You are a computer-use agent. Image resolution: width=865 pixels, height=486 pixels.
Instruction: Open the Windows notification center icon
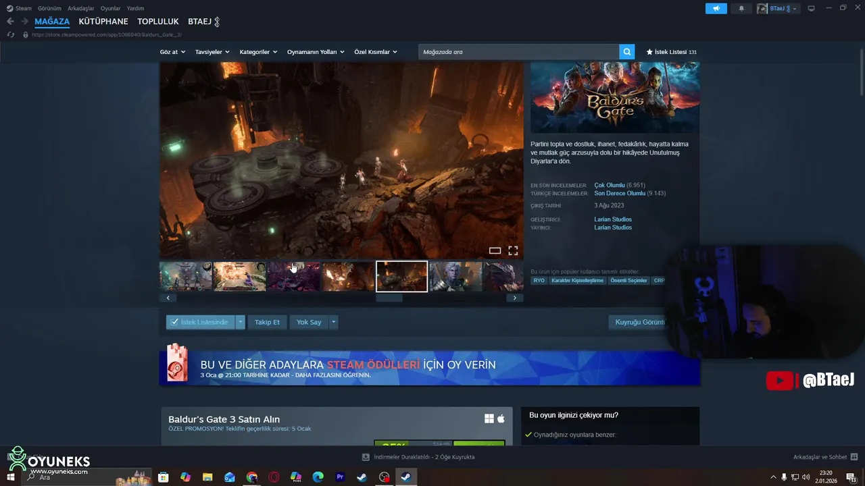point(851,477)
